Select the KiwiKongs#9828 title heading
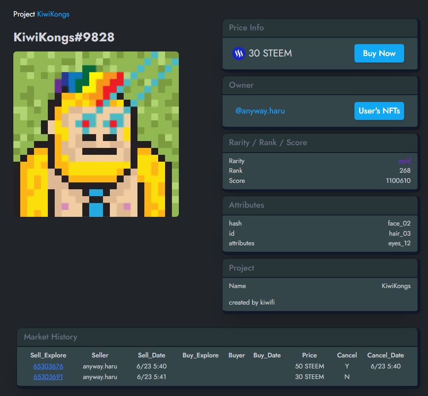Viewport: 428px width, 396px height. (x=64, y=37)
